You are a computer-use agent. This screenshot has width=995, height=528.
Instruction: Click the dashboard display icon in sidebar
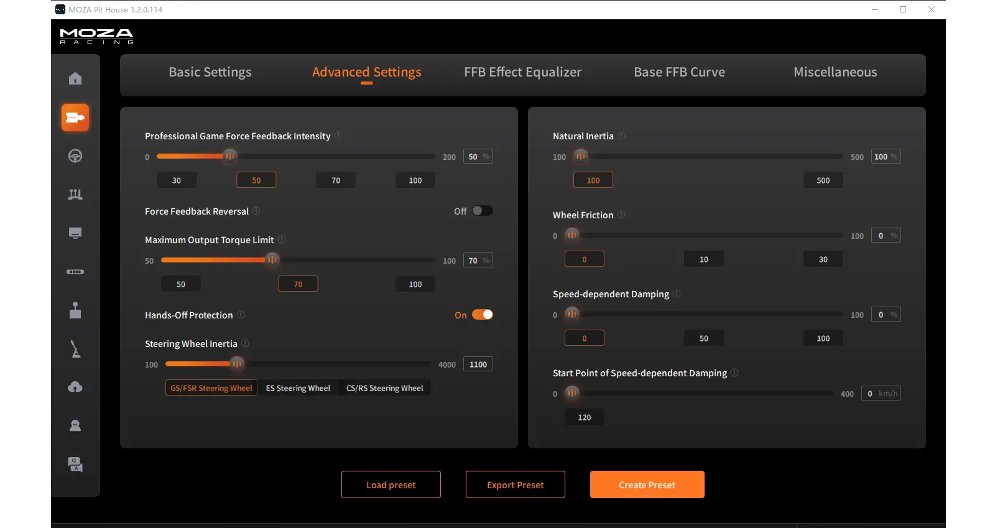coord(75,233)
